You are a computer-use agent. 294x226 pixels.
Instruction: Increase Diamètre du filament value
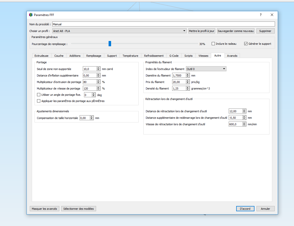pyautogui.click(x=188, y=74)
